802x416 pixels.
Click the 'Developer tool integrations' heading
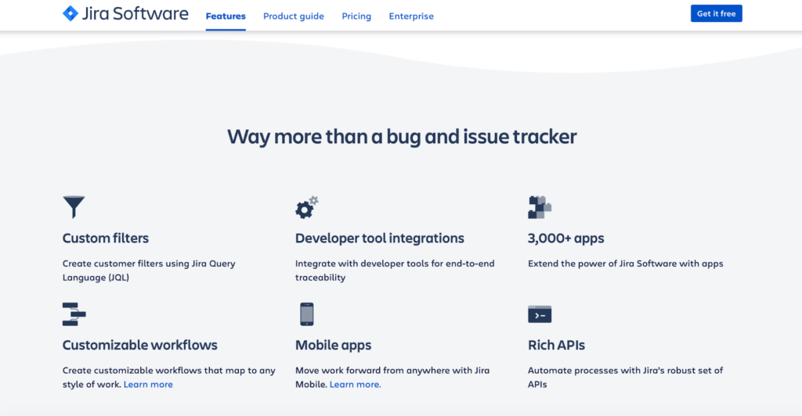[380, 238]
